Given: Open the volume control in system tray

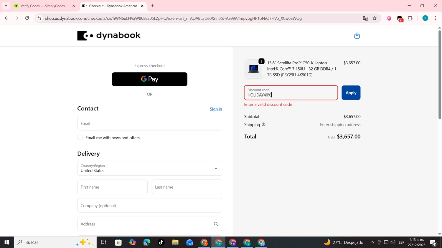Looking at the screenshot, I should coord(393,242).
